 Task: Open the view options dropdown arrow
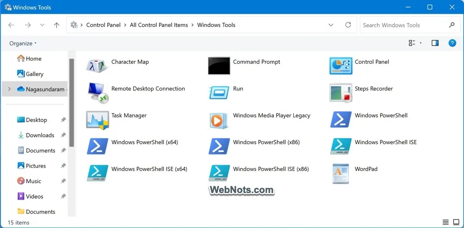pos(420,43)
